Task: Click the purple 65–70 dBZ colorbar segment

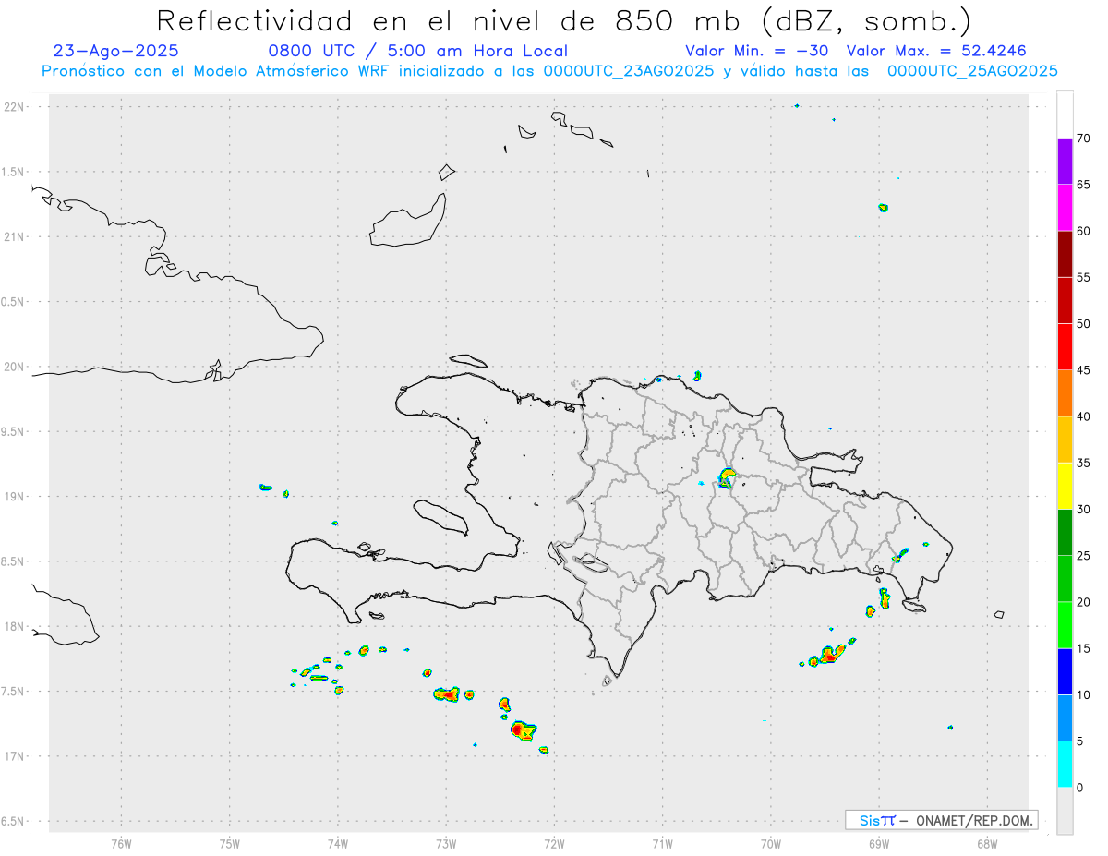Action: point(1065,161)
